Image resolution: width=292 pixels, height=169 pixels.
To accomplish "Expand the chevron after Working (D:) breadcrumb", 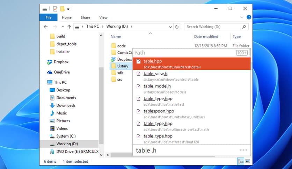I will (131, 27).
